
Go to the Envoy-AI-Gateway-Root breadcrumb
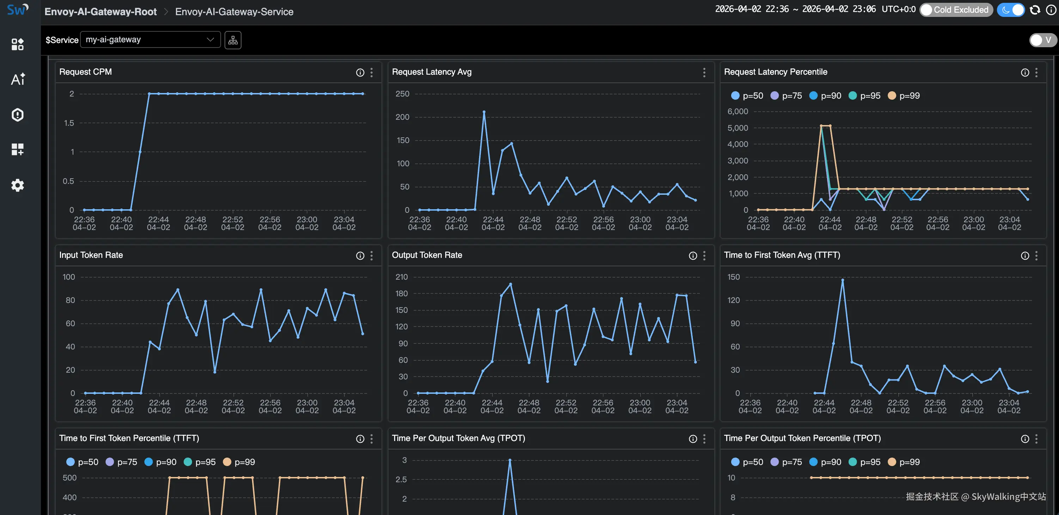coord(100,12)
